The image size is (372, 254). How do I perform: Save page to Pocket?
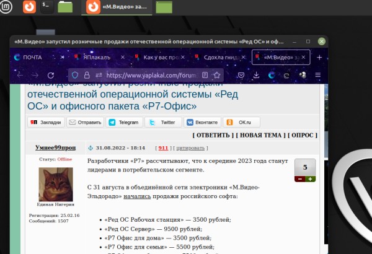[241, 76]
